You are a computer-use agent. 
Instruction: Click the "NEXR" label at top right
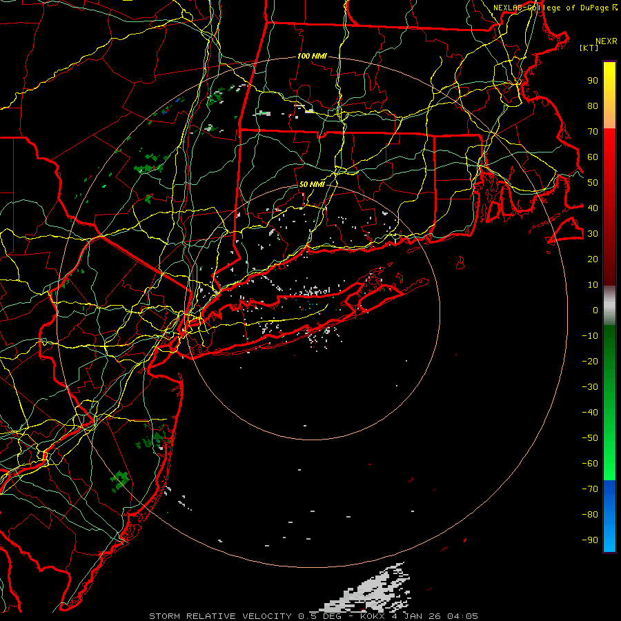click(607, 41)
